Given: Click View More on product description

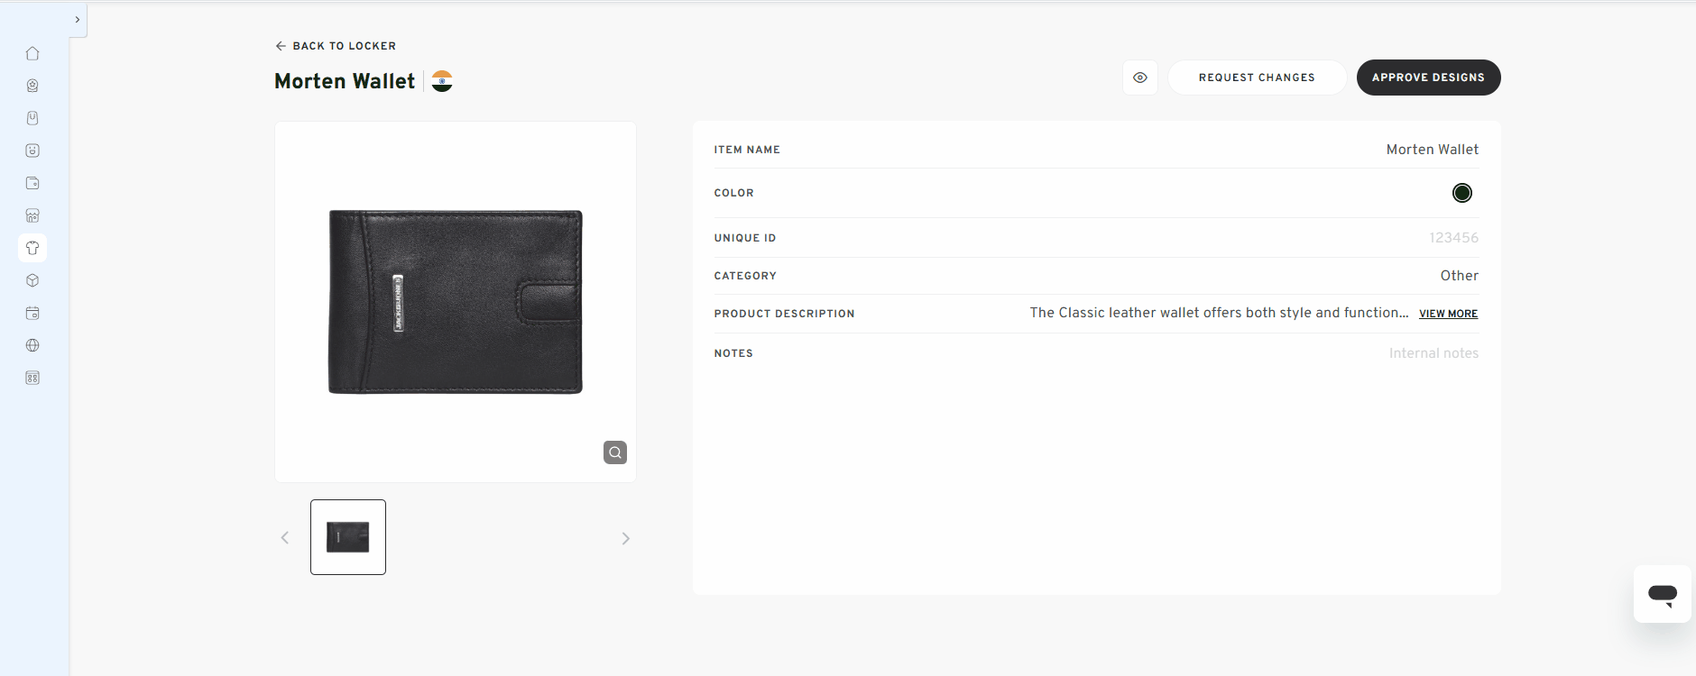Looking at the screenshot, I should click(1448, 314).
